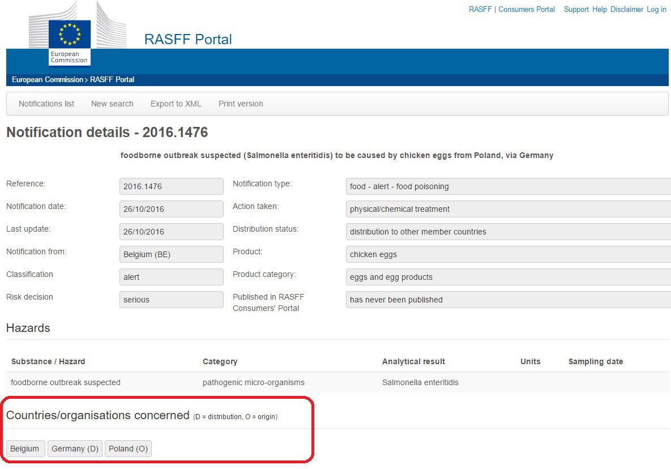Click European Commission breadcrumb link

48,80
